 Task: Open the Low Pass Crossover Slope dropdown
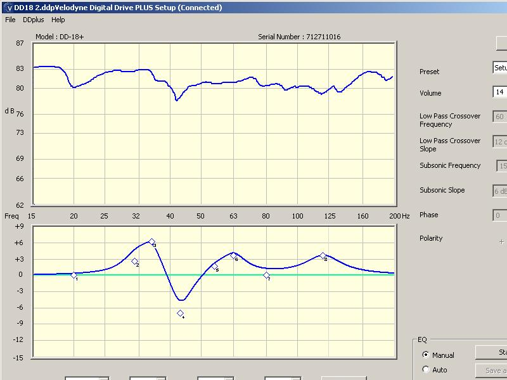coord(499,141)
